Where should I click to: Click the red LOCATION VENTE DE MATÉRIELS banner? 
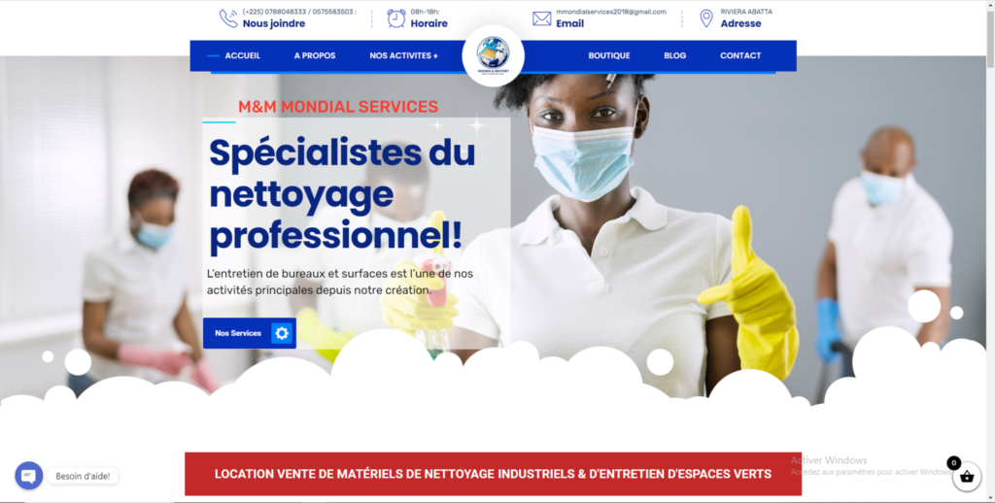pyautogui.click(x=493, y=474)
